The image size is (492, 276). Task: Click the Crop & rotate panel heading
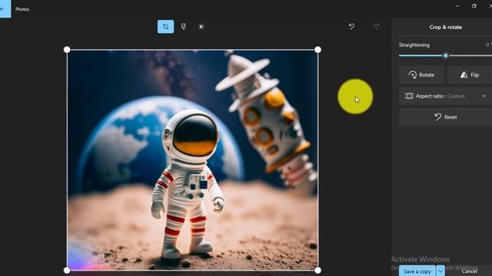(446, 28)
